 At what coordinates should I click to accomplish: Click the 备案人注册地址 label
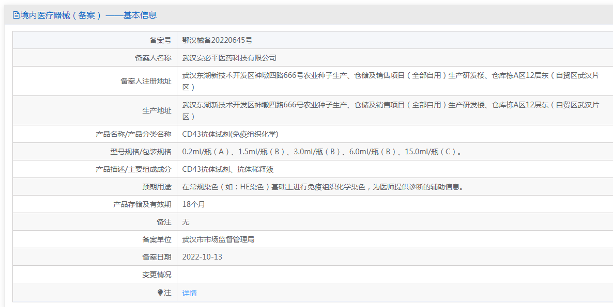(146, 81)
